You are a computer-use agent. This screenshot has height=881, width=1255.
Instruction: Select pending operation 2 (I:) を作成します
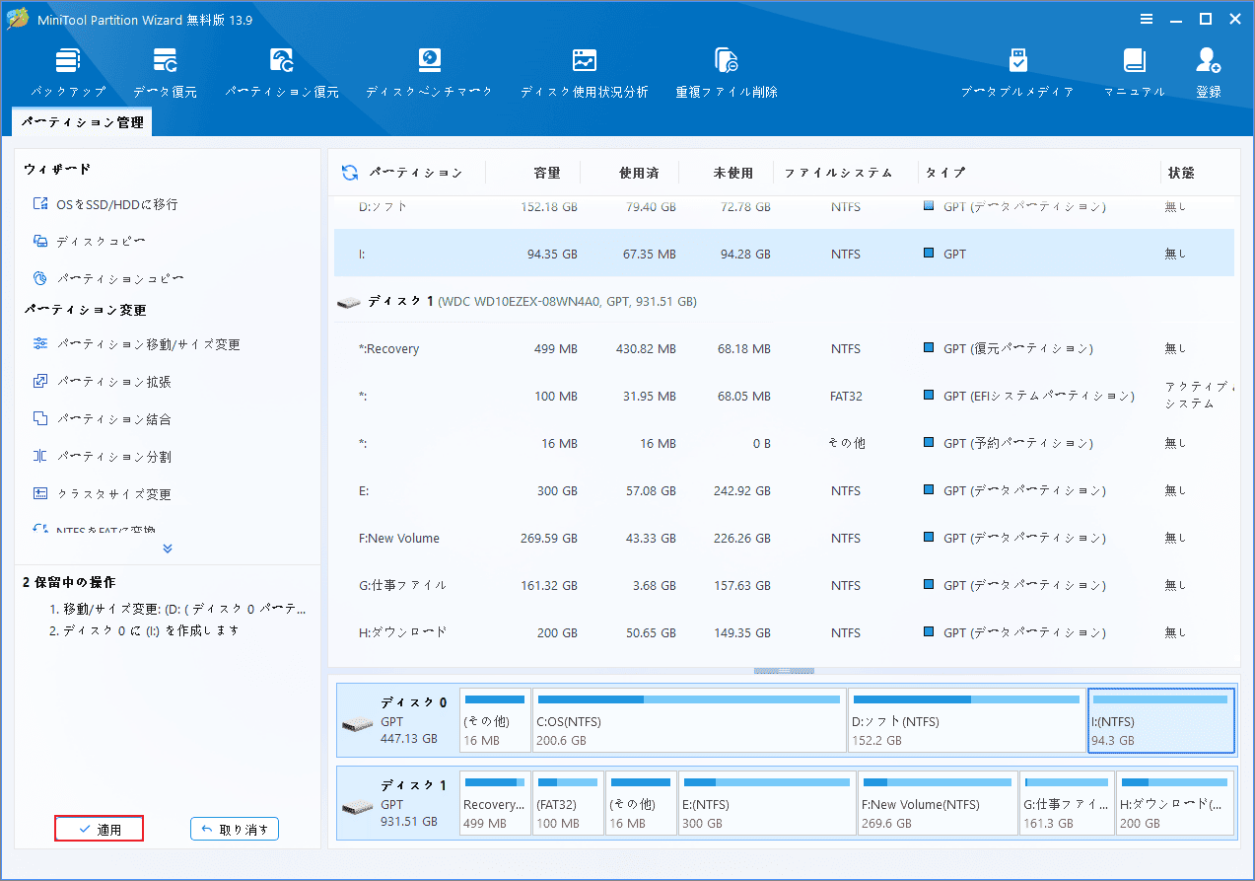pos(145,630)
